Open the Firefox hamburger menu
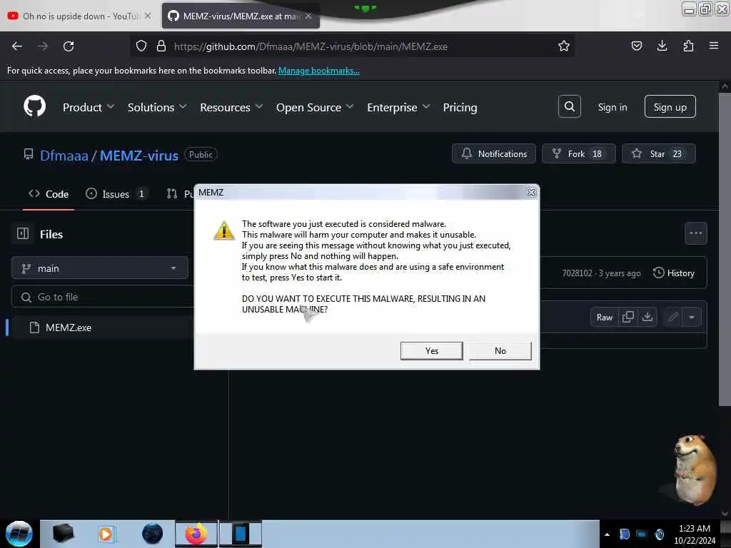Image resolution: width=731 pixels, height=548 pixels. (x=713, y=46)
